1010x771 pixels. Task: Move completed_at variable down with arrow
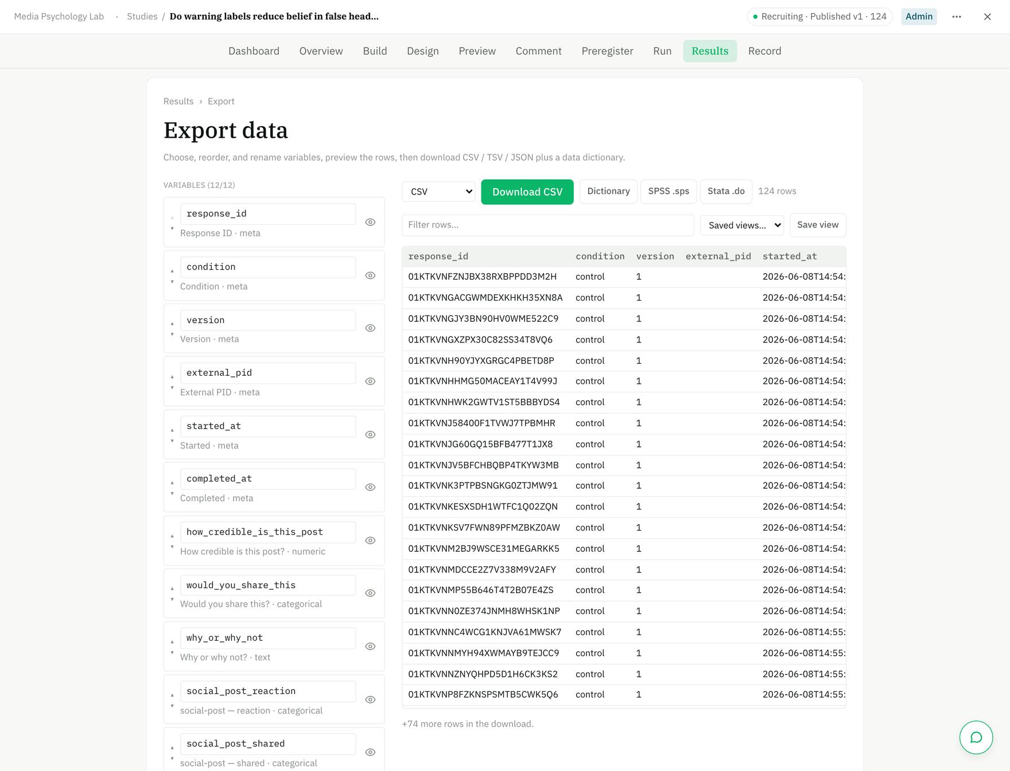point(172,493)
